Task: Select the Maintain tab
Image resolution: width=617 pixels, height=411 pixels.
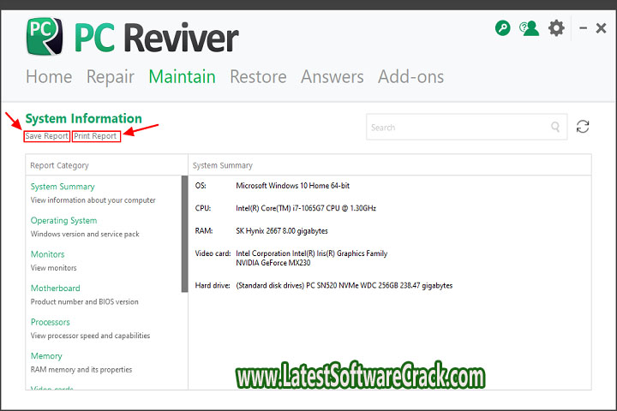Action: tap(183, 77)
